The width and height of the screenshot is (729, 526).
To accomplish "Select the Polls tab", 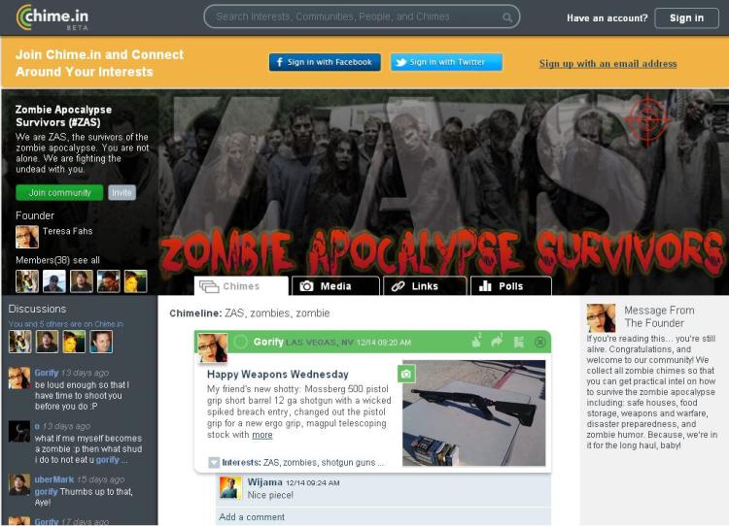I will [x=510, y=286].
